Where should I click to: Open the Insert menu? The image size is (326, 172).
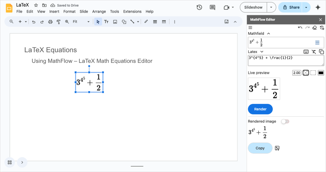pos(54,11)
